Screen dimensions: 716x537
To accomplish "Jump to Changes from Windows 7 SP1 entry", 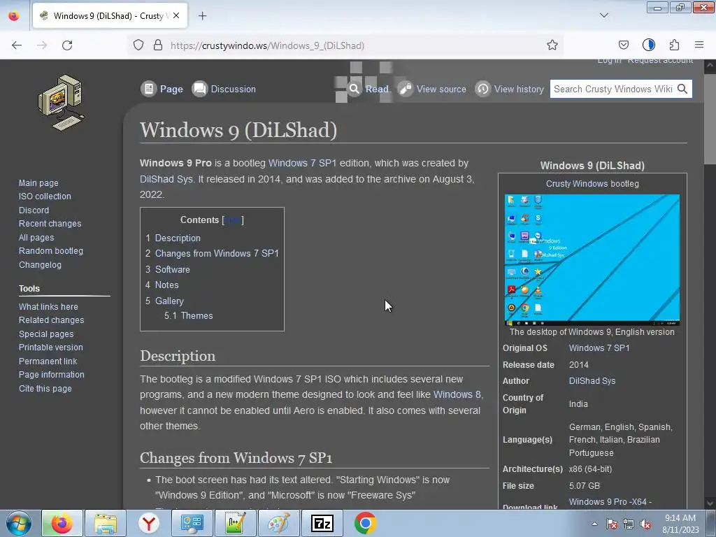I will [212, 254].
